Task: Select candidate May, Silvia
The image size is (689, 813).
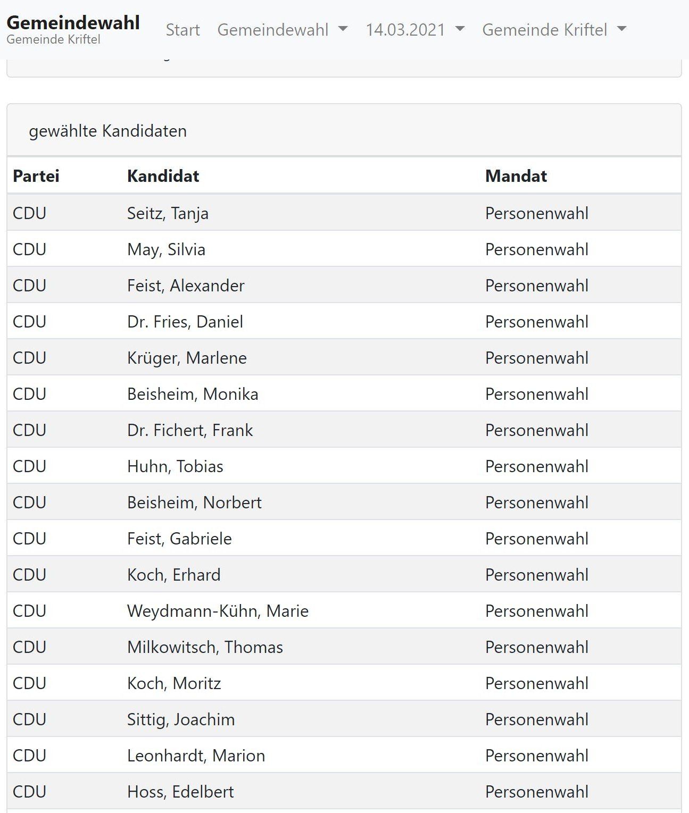Action: click(166, 249)
